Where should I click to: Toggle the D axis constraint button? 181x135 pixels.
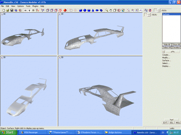[x=33, y=10]
